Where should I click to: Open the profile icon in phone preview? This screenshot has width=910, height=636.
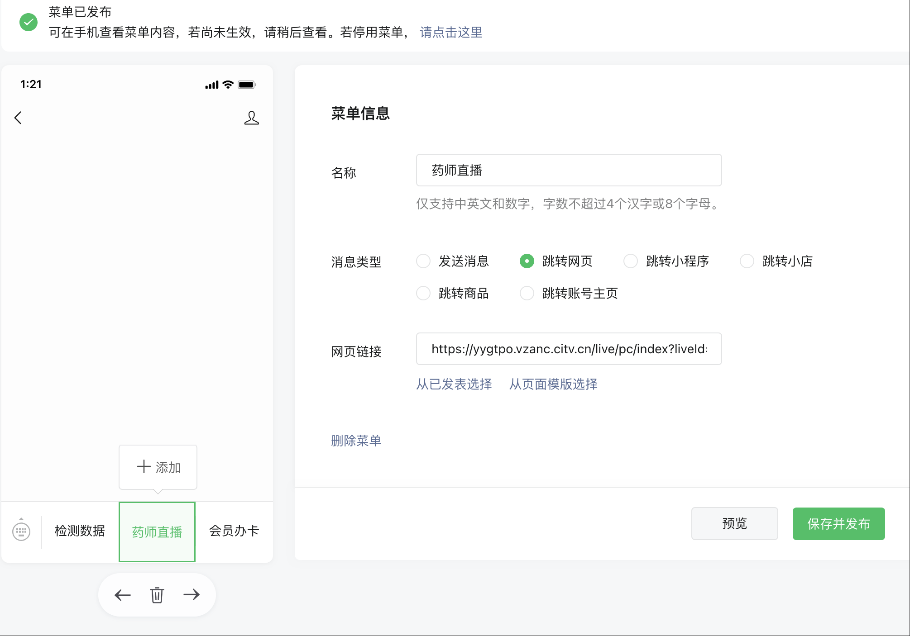(251, 118)
